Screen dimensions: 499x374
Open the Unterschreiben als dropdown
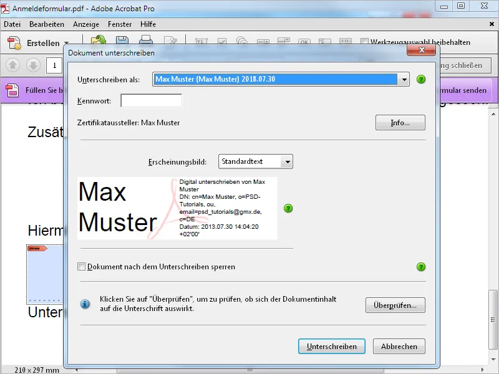click(x=281, y=79)
